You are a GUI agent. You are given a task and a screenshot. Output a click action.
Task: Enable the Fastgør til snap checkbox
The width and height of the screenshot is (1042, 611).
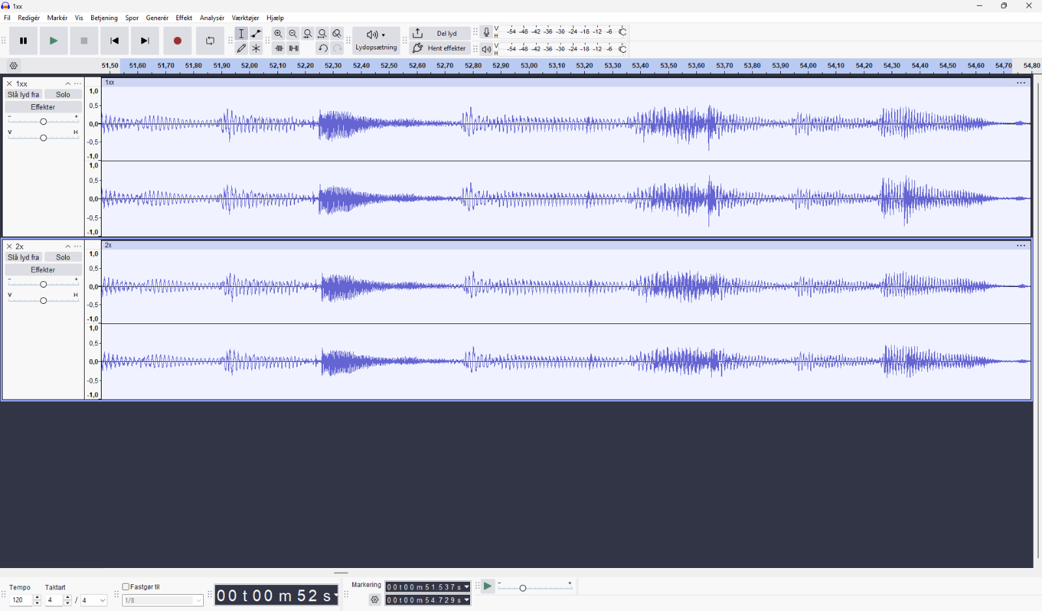tap(126, 587)
